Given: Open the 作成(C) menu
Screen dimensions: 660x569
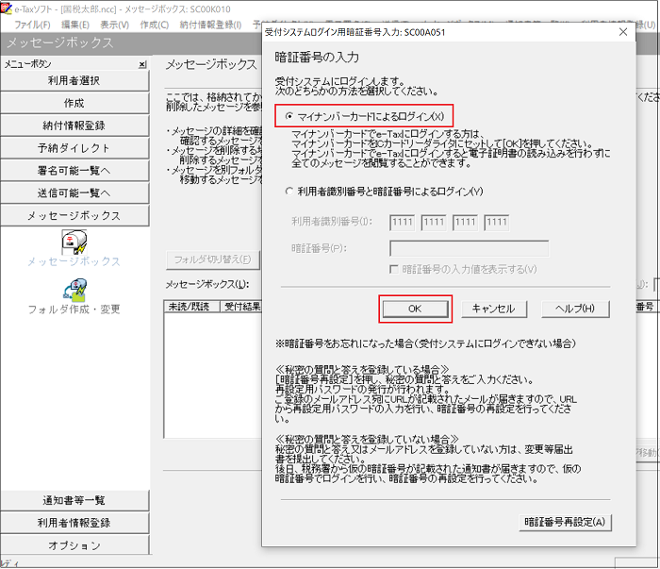Looking at the screenshot, I should [x=155, y=24].
